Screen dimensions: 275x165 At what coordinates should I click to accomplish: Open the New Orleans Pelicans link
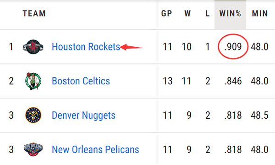pyautogui.click(x=95, y=149)
